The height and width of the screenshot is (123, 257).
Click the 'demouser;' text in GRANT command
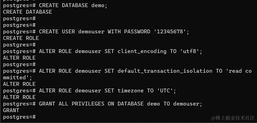[188, 104]
